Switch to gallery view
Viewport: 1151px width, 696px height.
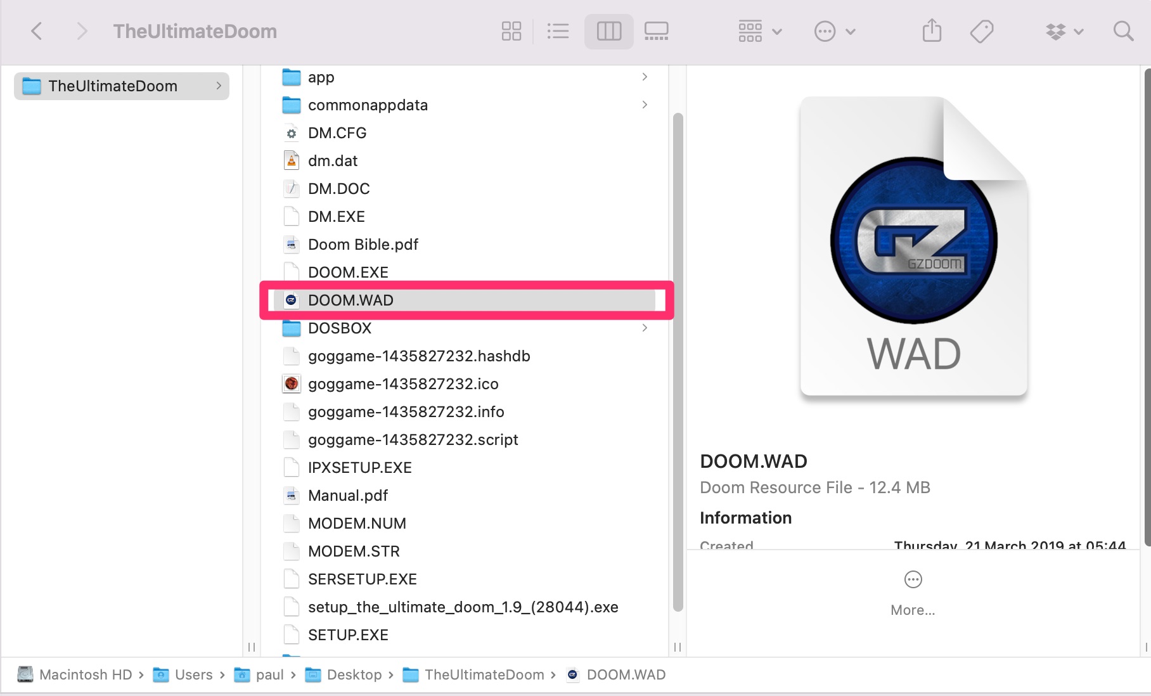(x=656, y=31)
